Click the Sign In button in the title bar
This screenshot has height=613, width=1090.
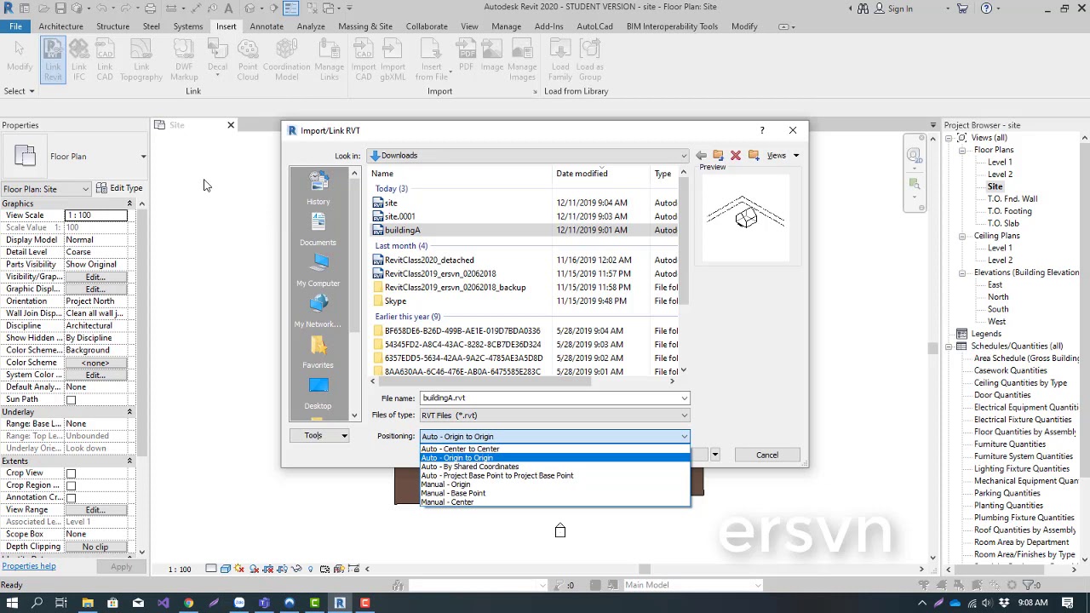[x=893, y=9]
